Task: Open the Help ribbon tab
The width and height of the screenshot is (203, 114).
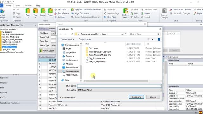Action: coord(38,6)
